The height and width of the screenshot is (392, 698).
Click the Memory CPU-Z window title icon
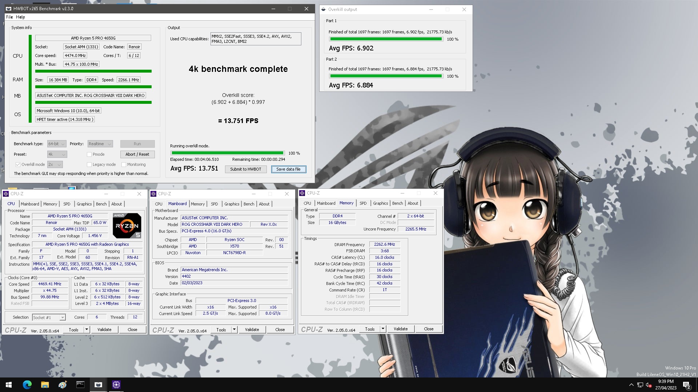tap(302, 193)
